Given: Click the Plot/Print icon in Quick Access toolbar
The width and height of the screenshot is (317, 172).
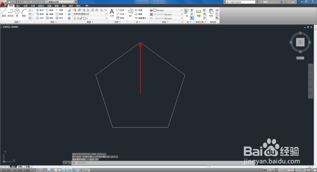Looking at the screenshot, I should click(x=31, y=2).
